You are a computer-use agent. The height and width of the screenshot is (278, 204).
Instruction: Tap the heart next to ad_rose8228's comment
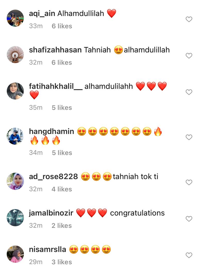coord(189,182)
